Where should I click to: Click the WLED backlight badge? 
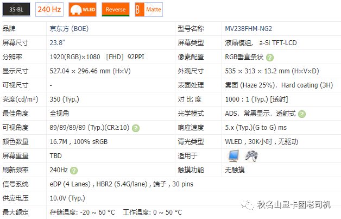(x=83, y=9)
